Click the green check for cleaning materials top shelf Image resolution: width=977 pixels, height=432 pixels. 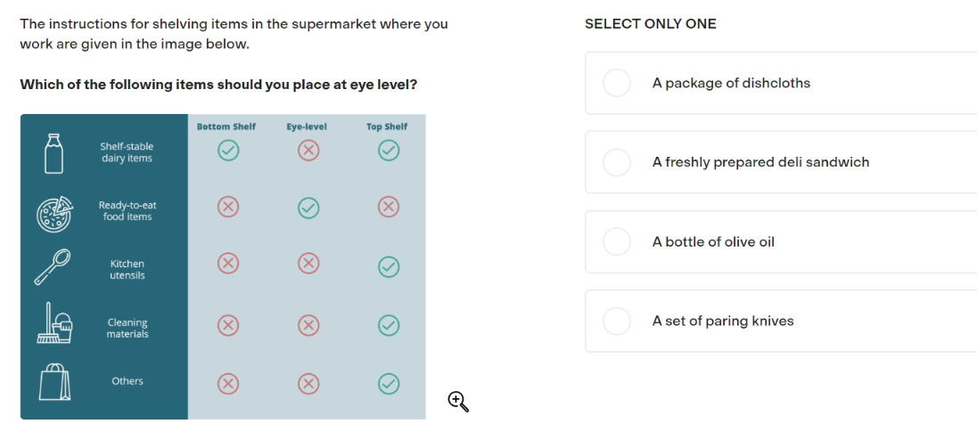point(389,325)
